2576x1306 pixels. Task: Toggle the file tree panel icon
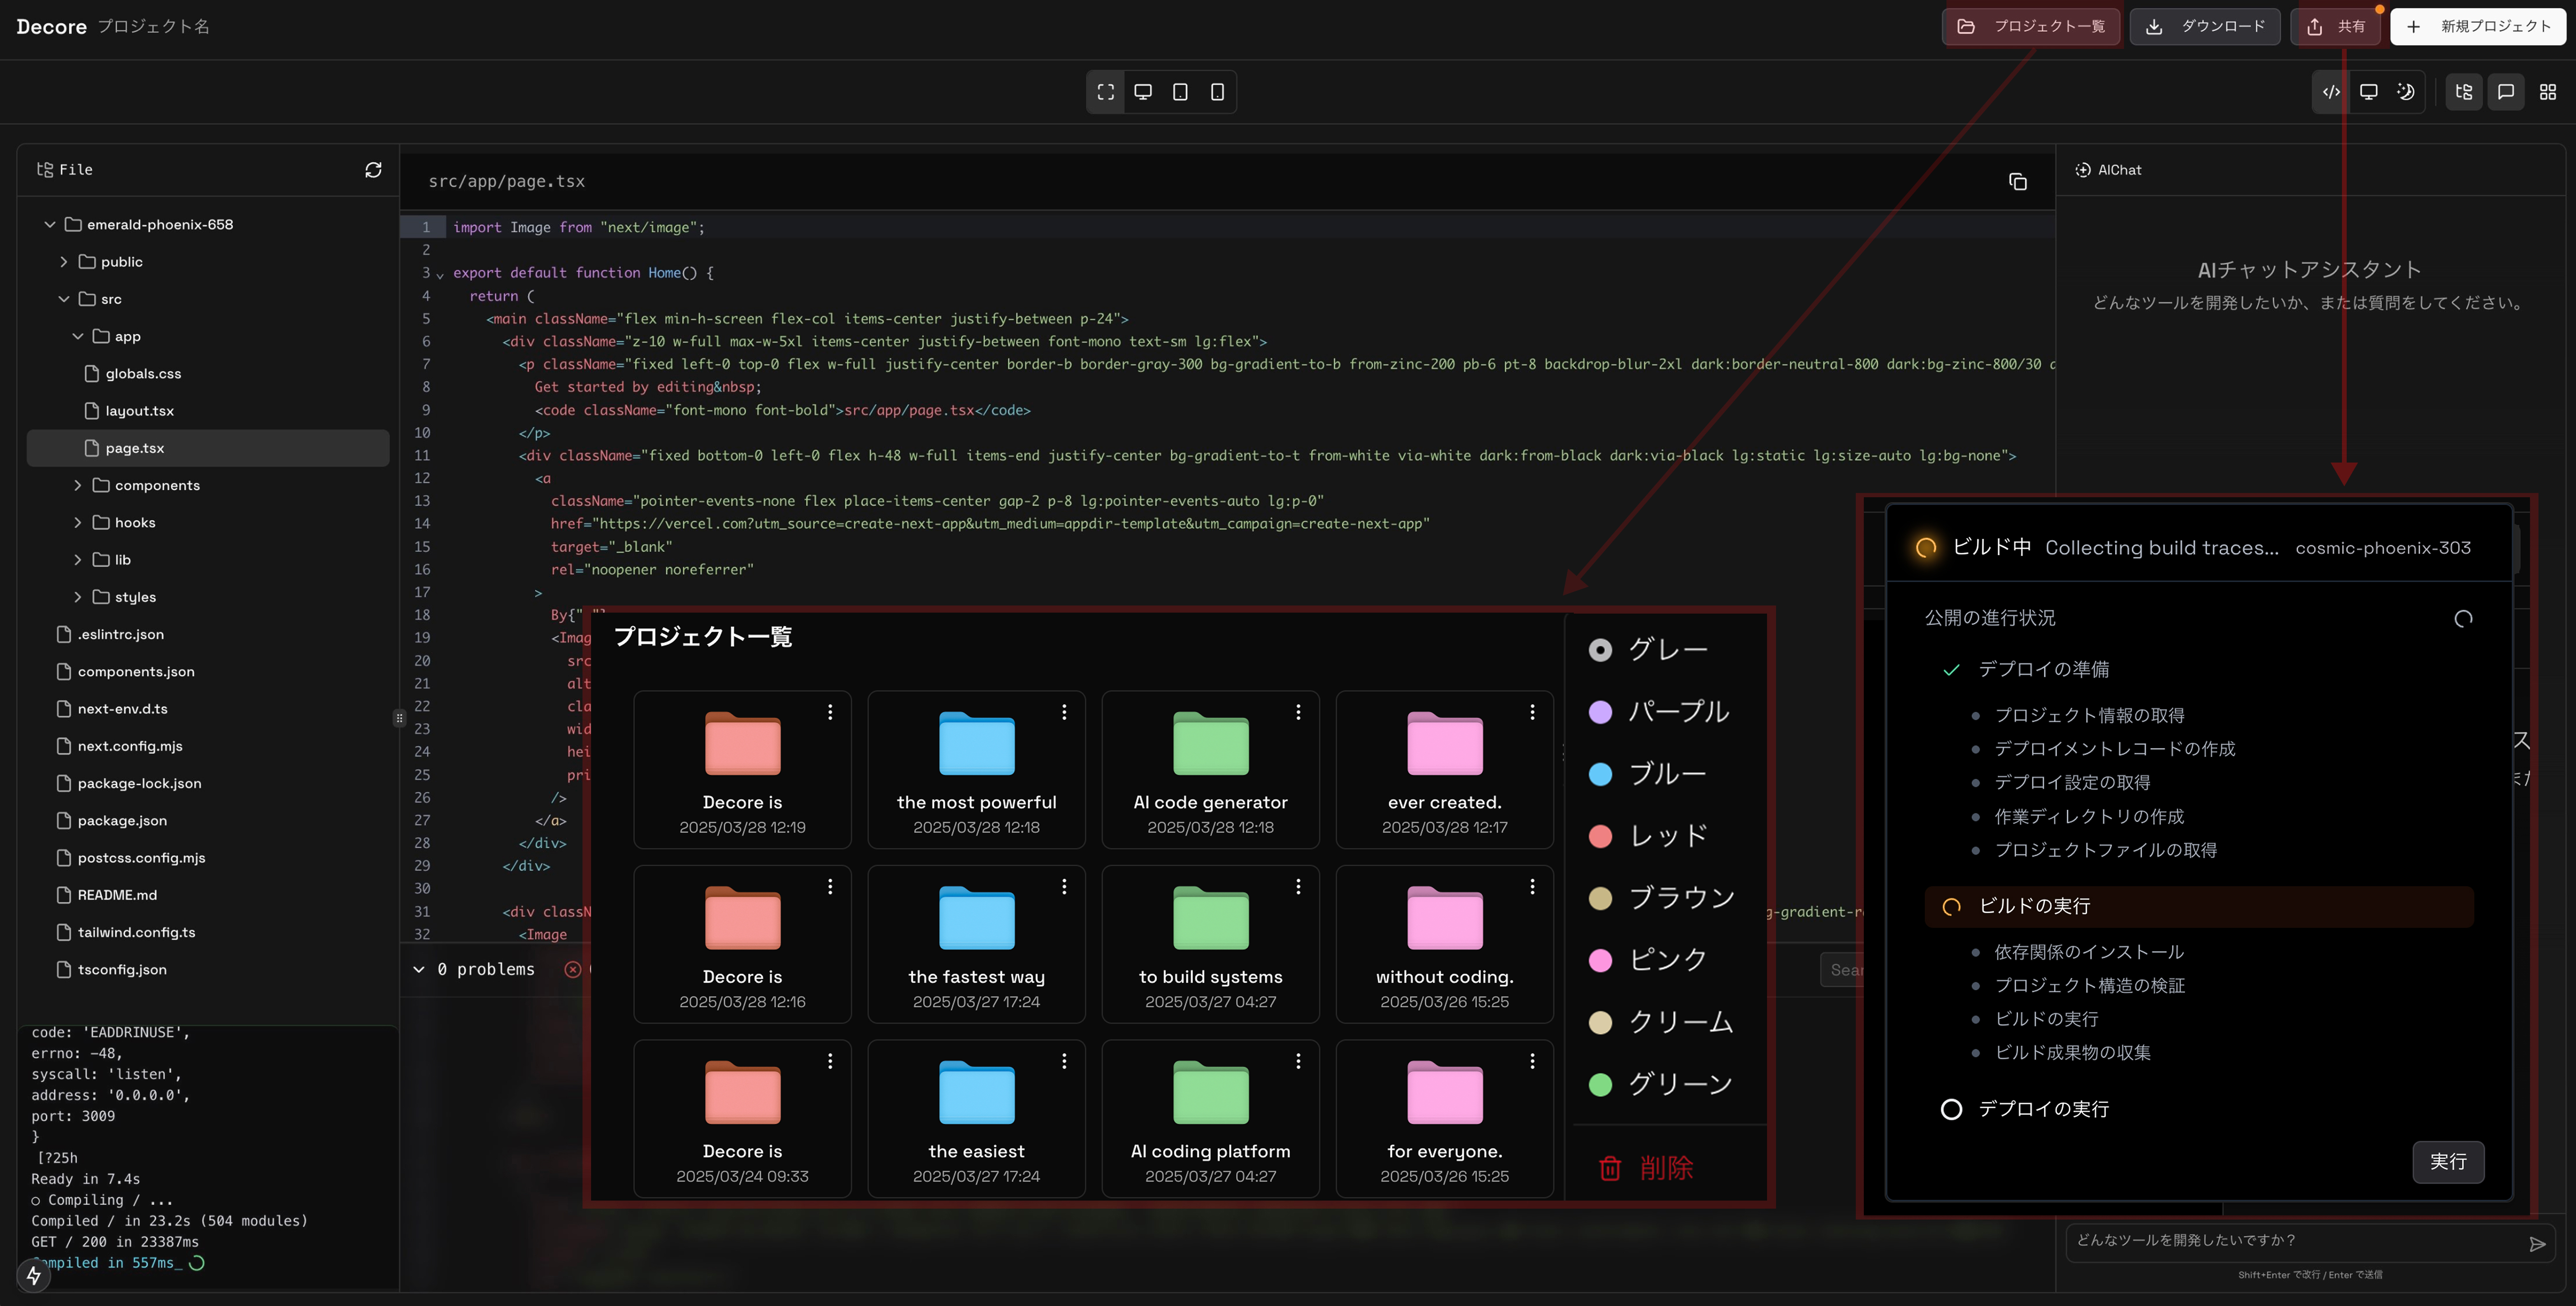point(2464,92)
